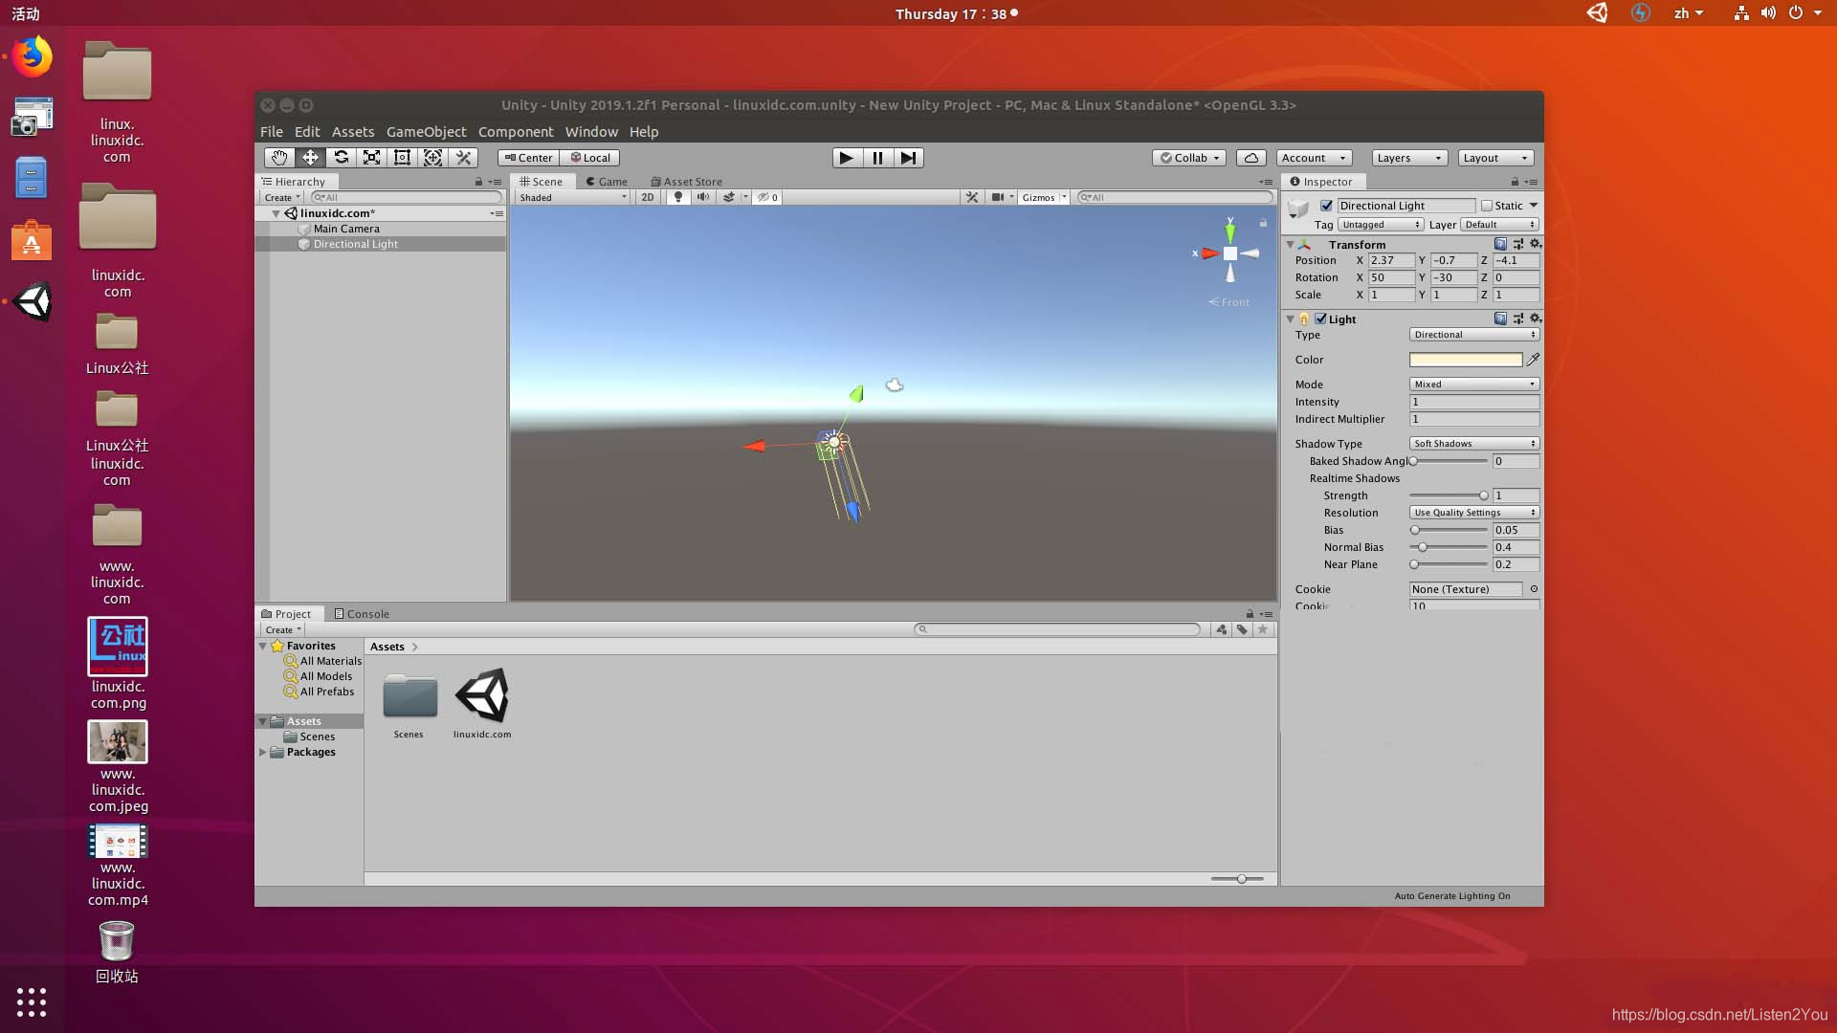Toggle scene audio speaker icon
Viewport: 1837px width, 1033px height.
[703, 197]
